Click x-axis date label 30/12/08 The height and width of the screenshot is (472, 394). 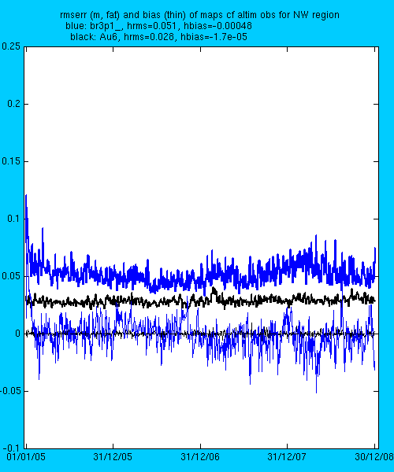[x=374, y=457]
